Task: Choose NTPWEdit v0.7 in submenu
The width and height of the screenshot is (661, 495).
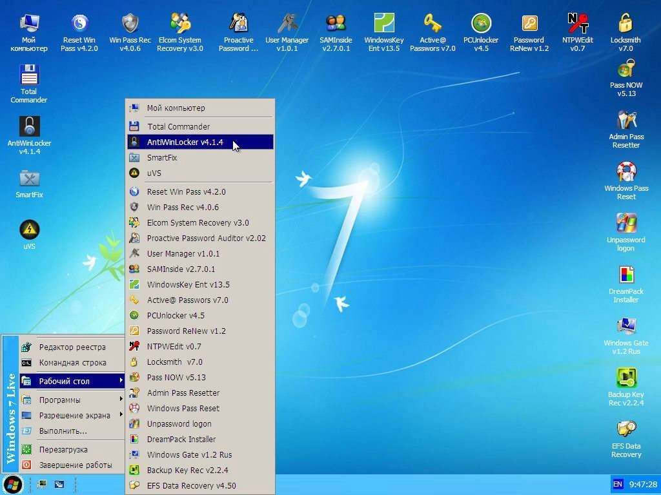Action: [x=200, y=346]
